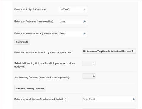The image size is (142, 109).
Task: Open the 1st Learning Outcome dropdown
Action: (x=89, y=64)
